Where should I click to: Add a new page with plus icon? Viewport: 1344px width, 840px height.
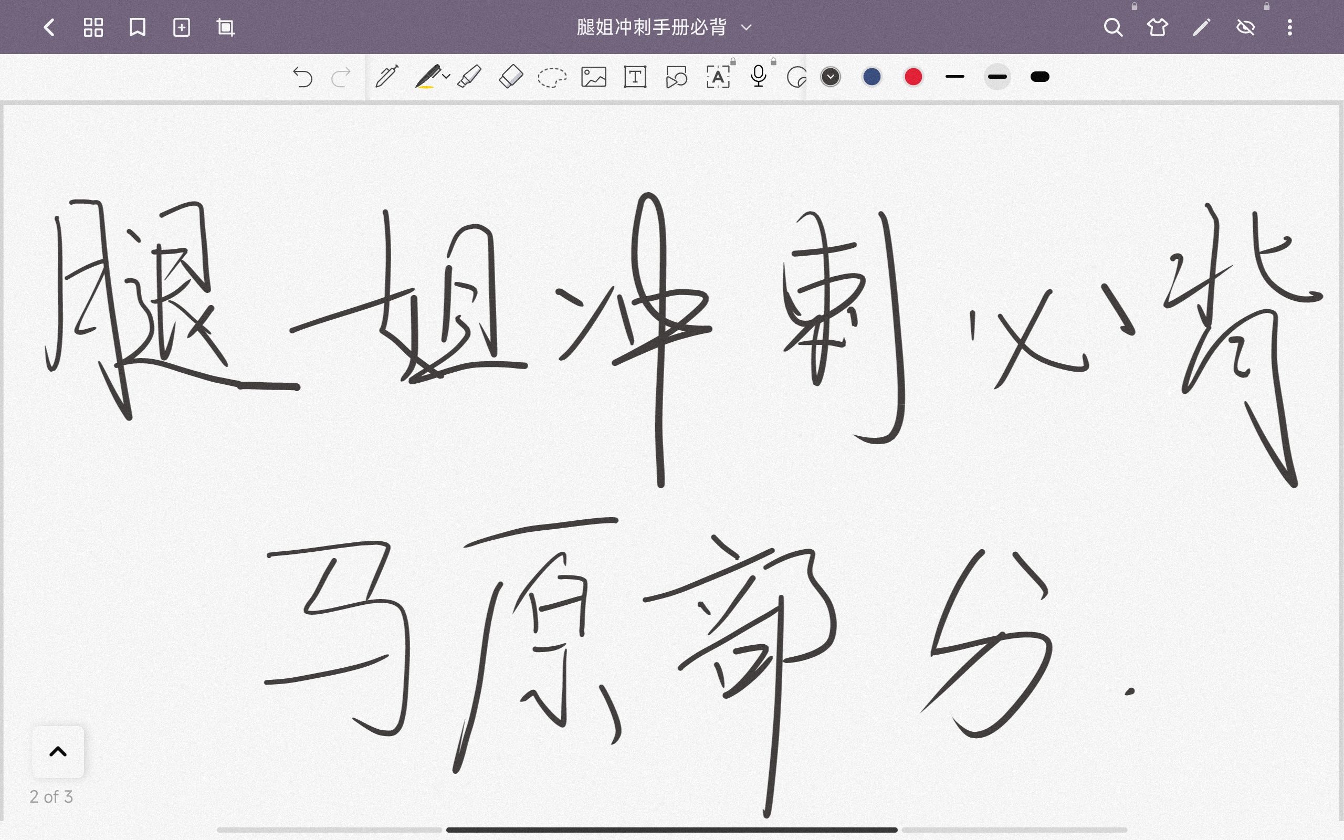click(x=182, y=27)
